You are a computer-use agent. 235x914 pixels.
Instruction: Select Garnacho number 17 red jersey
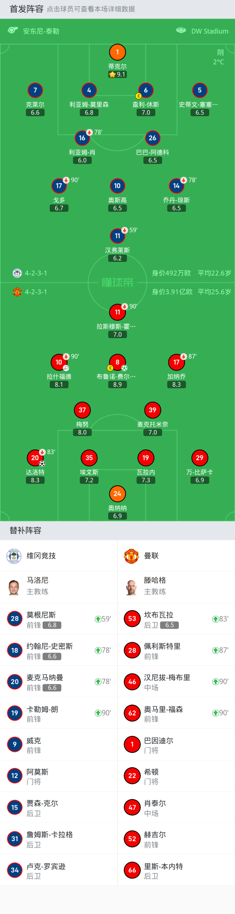click(x=176, y=362)
